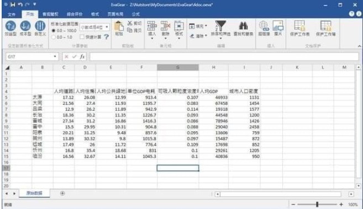Click the formula bar confirm checkmark icon
Screen dimensions: 363x209
[74, 57]
